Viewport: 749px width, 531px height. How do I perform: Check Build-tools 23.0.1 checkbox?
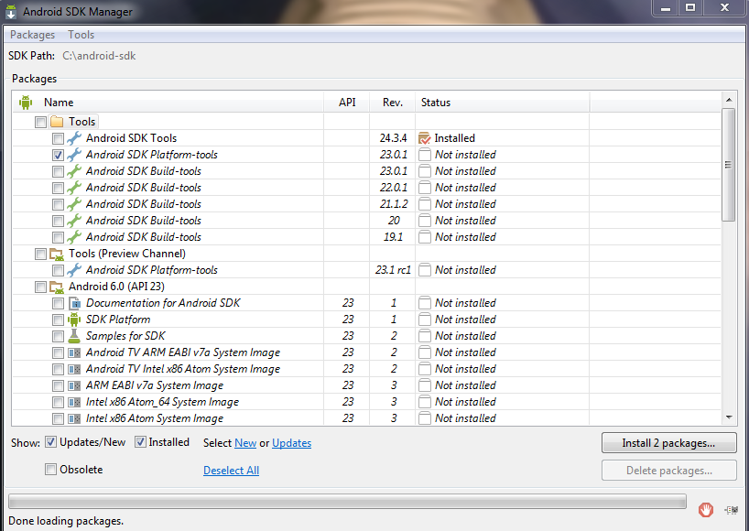click(58, 172)
